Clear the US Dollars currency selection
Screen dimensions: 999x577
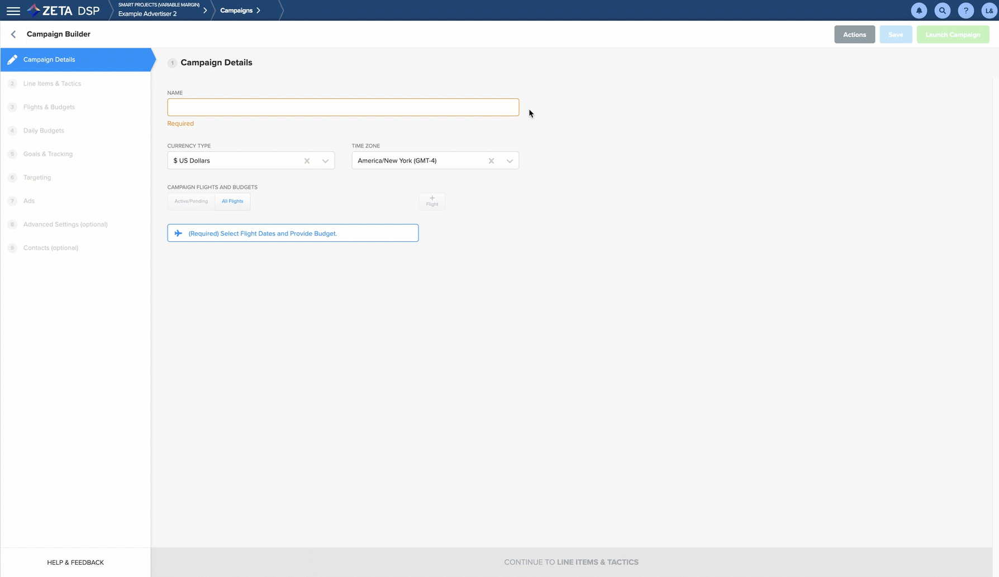pos(307,161)
